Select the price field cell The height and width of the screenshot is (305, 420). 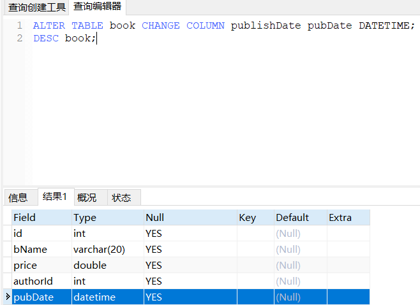pyautogui.click(x=41, y=265)
